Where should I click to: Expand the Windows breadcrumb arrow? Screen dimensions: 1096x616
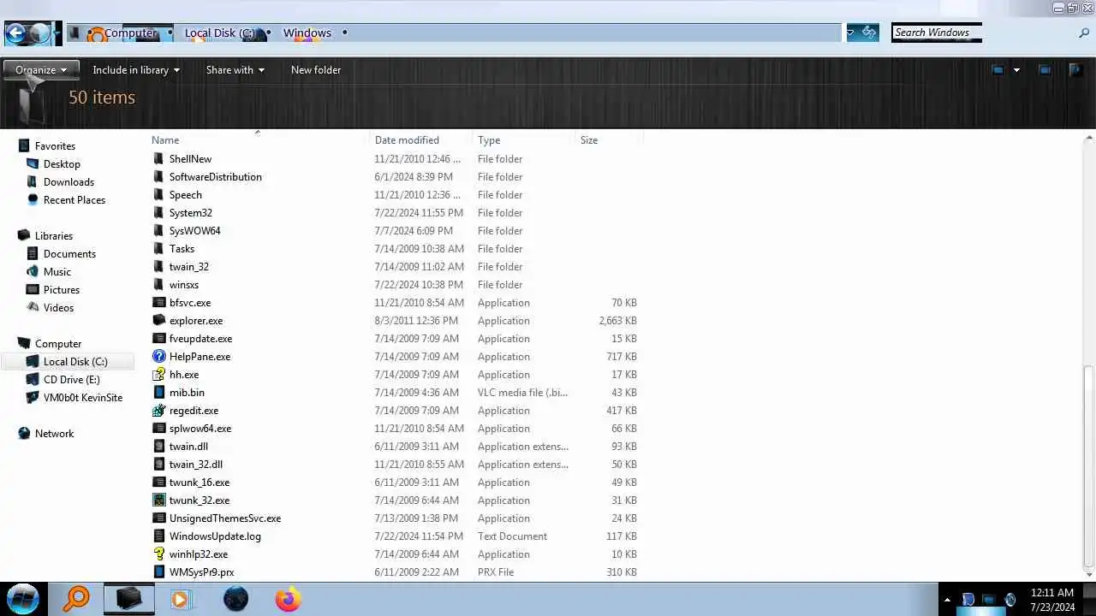(344, 33)
